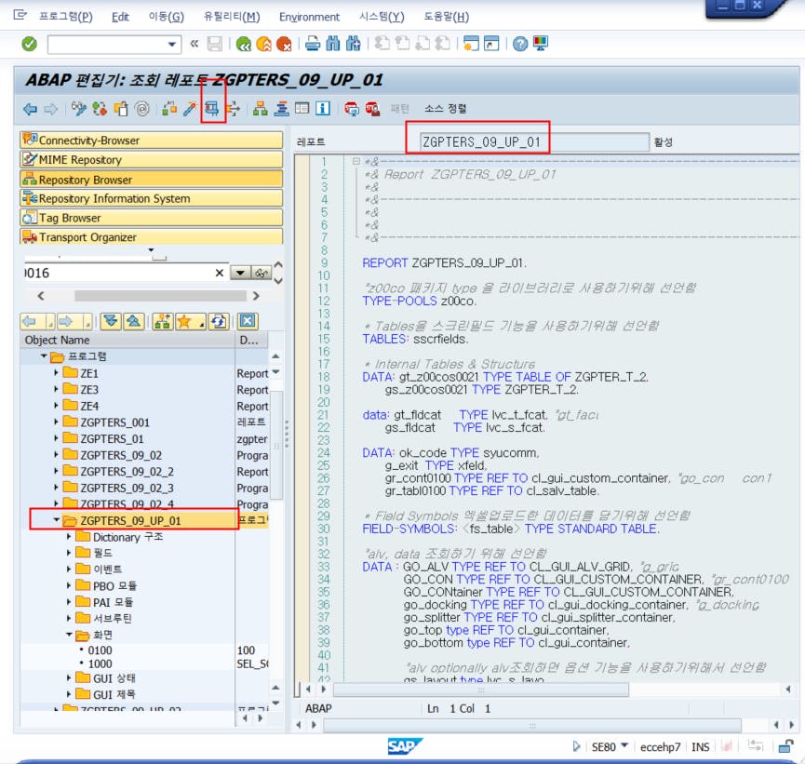This screenshot has width=805, height=764.
Task: Expand the PBO 모듈 folder
Action: pyautogui.click(x=69, y=585)
